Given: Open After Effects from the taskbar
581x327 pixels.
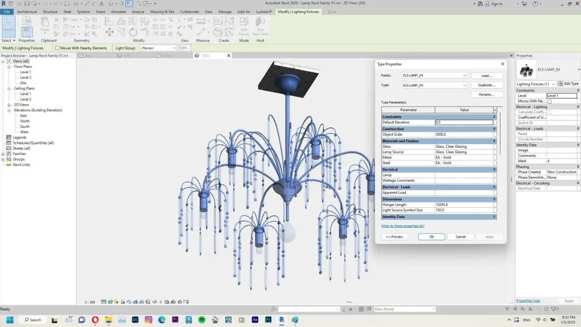Looking at the screenshot, I should pos(255,320).
